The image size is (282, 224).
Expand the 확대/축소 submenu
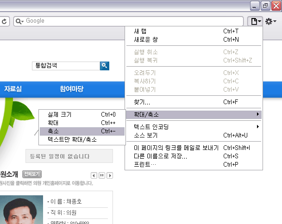pos(194,114)
